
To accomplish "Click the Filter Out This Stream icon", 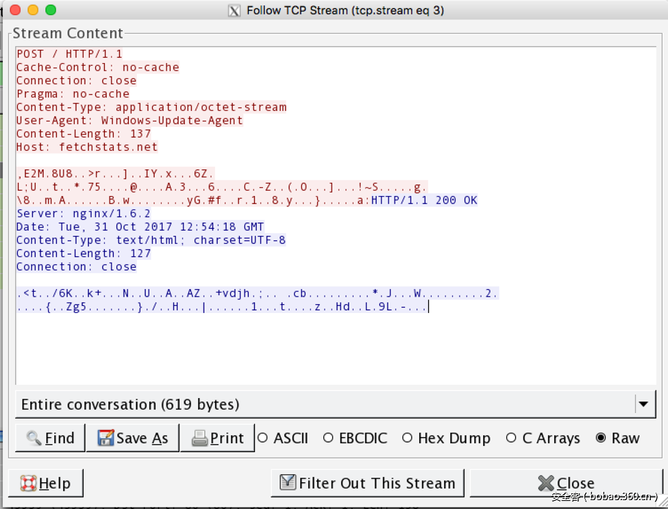I will pyautogui.click(x=288, y=484).
